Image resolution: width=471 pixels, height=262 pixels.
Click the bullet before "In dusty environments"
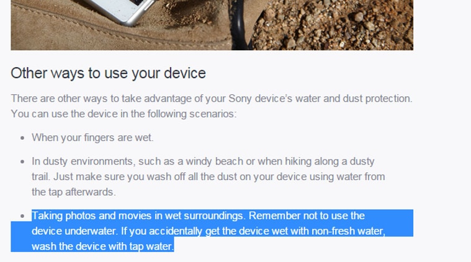point(22,162)
